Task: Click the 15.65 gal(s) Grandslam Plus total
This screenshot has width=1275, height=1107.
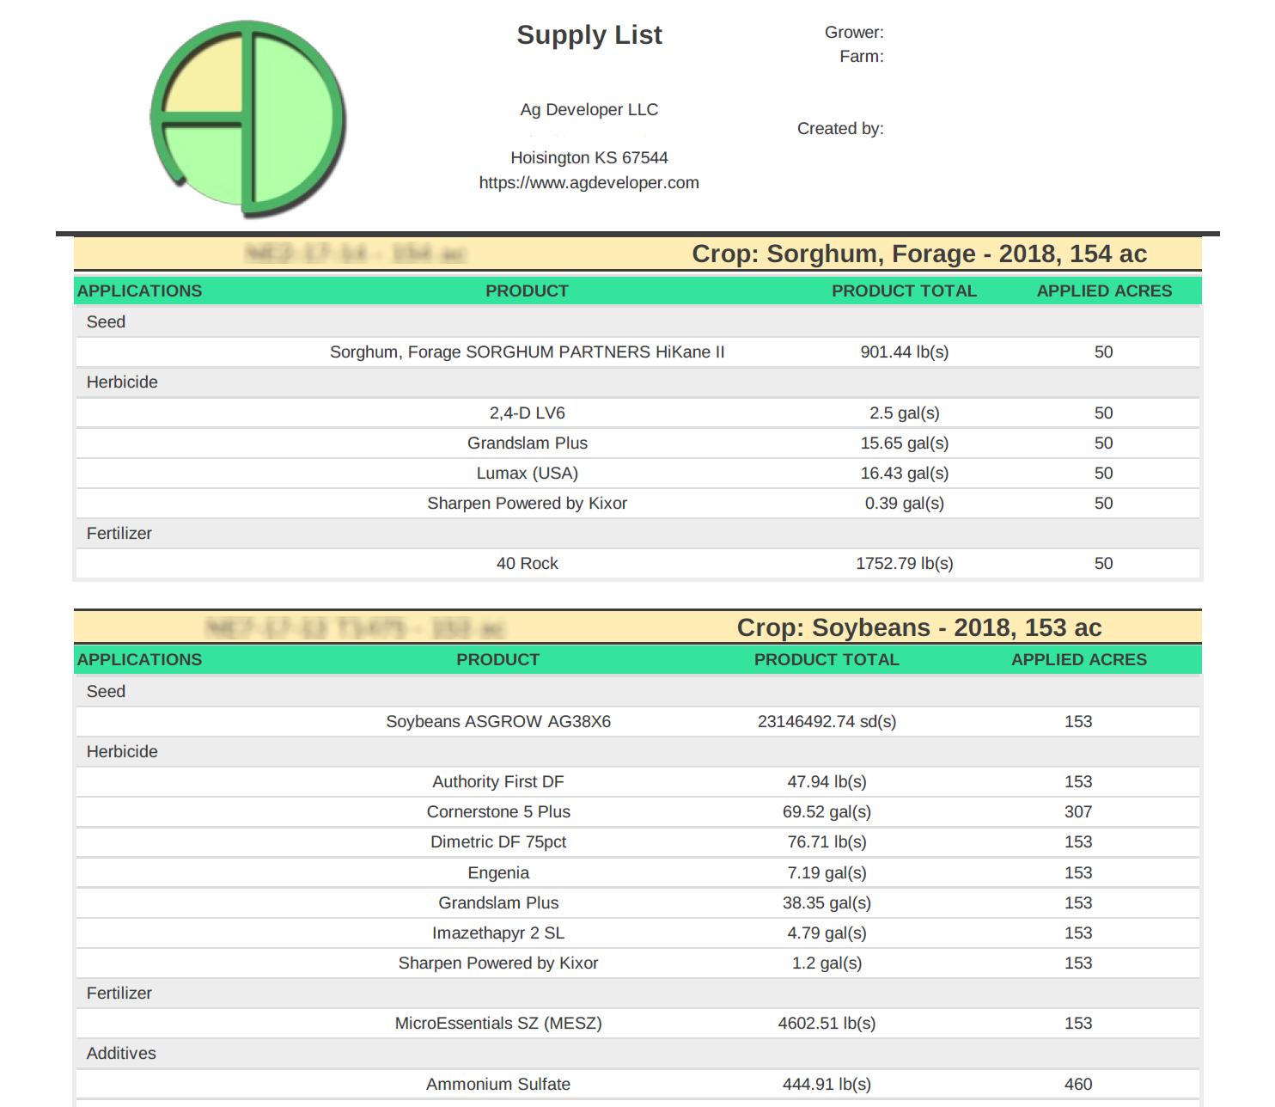Action: [x=905, y=443]
